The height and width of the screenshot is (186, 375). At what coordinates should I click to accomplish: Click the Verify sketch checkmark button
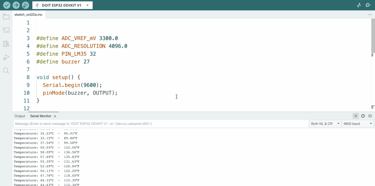[x=7, y=5]
